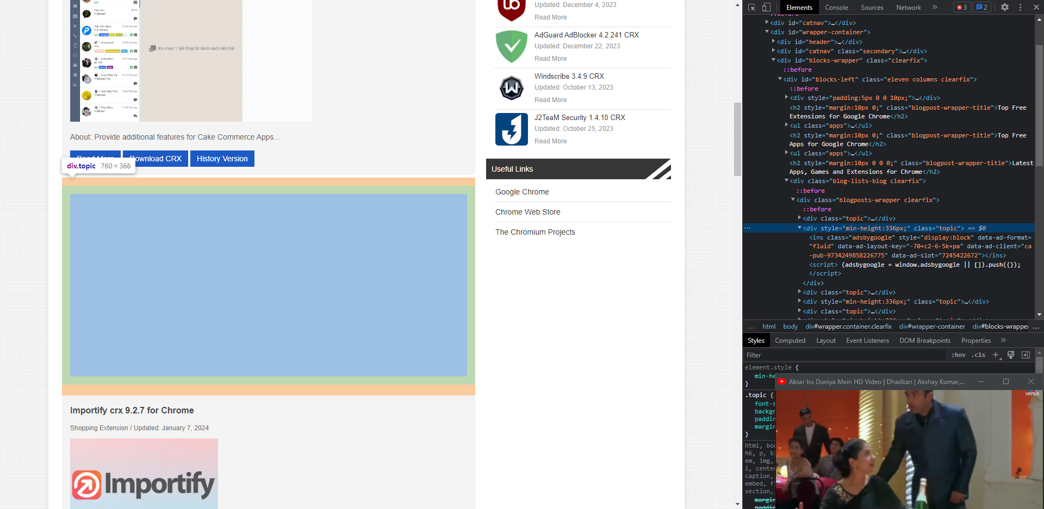The height and width of the screenshot is (509, 1044).
Task: Open the Chrome Web Store link
Action: (x=527, y=212)
